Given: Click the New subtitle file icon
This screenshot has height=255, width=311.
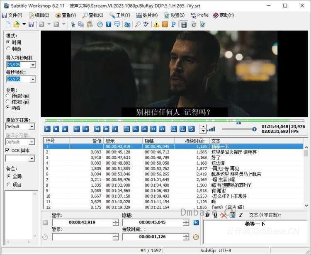Looking at the screenshot, I should pos(8,24).
